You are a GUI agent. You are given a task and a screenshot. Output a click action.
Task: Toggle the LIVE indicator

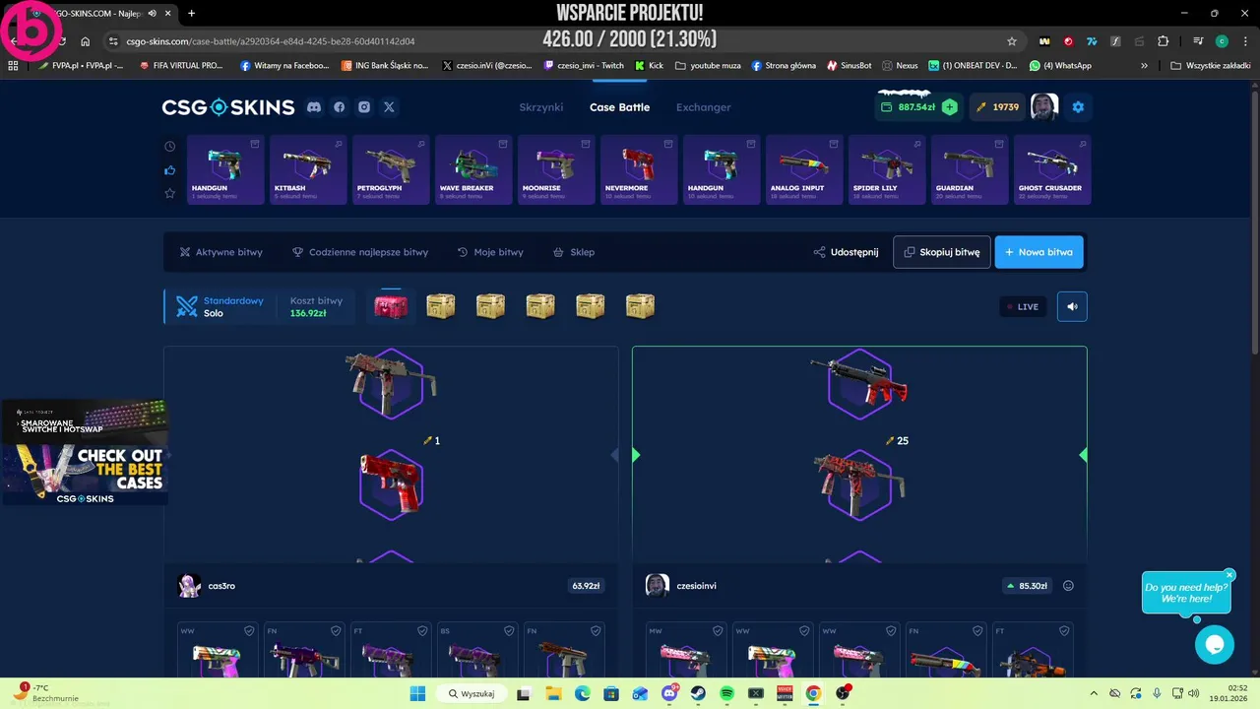(x=1023, y=306)
